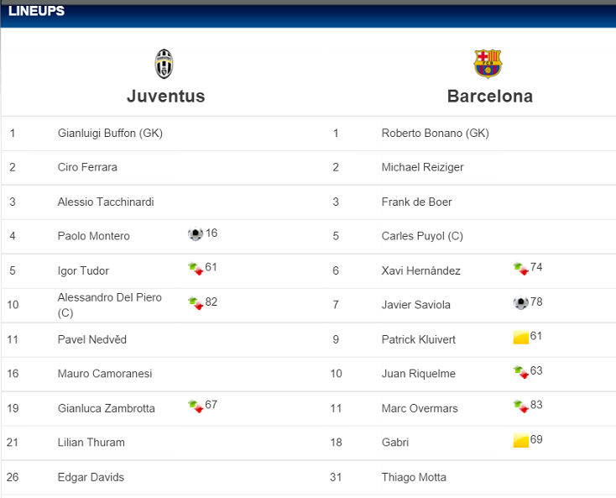This screenshot has width=616, height=498.
Task: Click goal ball icon beside Javier Saviola
Action: [x=520, y=303]
